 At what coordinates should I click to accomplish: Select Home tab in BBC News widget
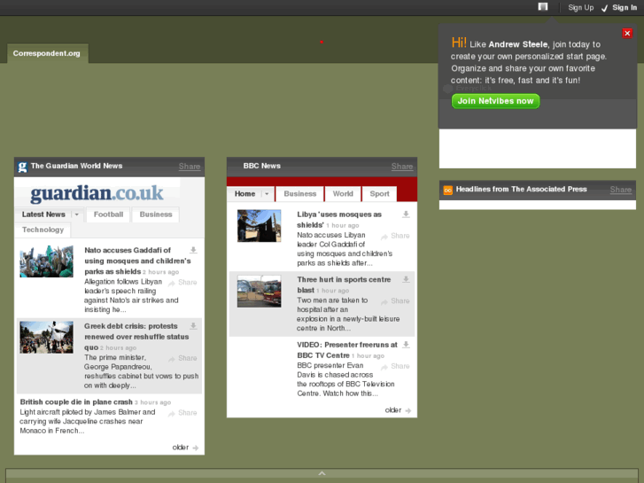(x=244, y=194)
